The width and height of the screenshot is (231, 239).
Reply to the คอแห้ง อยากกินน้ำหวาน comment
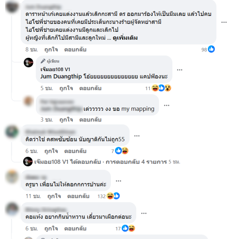[x=75, y=229]
